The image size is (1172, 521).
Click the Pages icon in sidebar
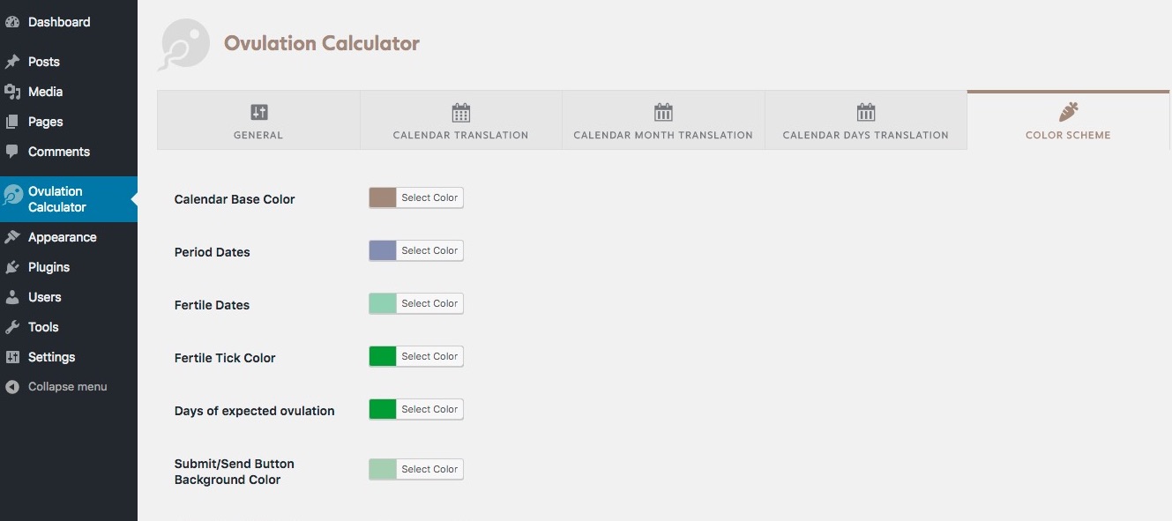click(12, 122)
